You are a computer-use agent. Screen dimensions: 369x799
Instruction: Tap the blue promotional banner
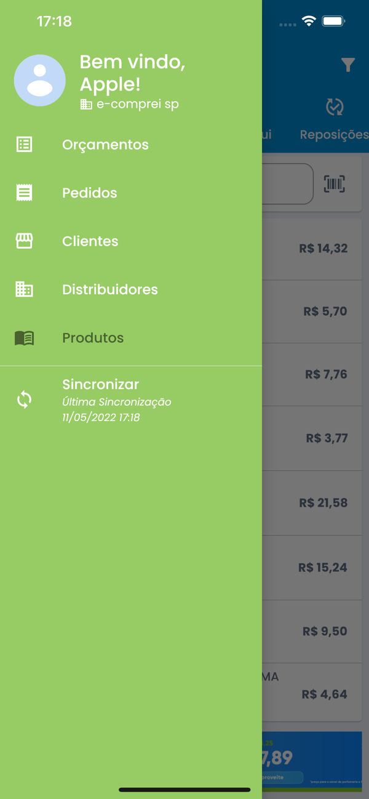point(312,758)
